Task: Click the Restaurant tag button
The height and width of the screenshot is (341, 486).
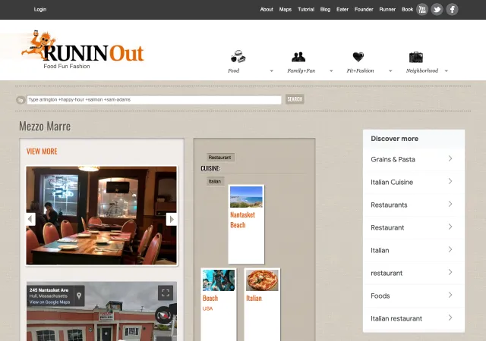Action: point(219,157)
